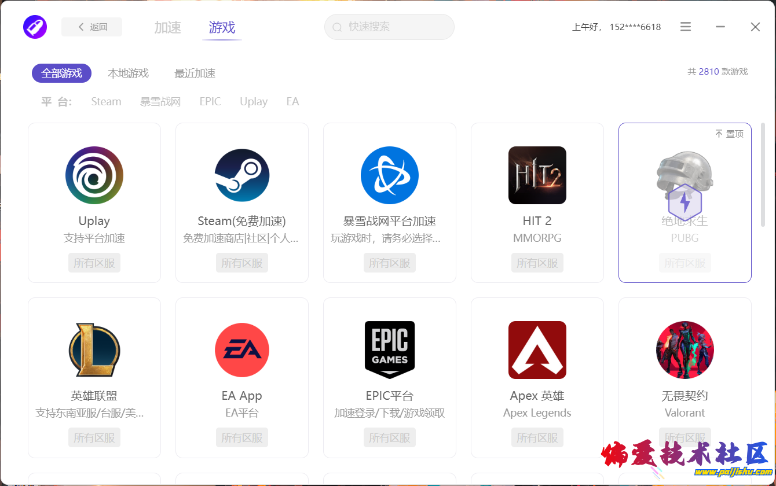Click the Valorant game icon
The image size is (776, 486).
point(685,350)
